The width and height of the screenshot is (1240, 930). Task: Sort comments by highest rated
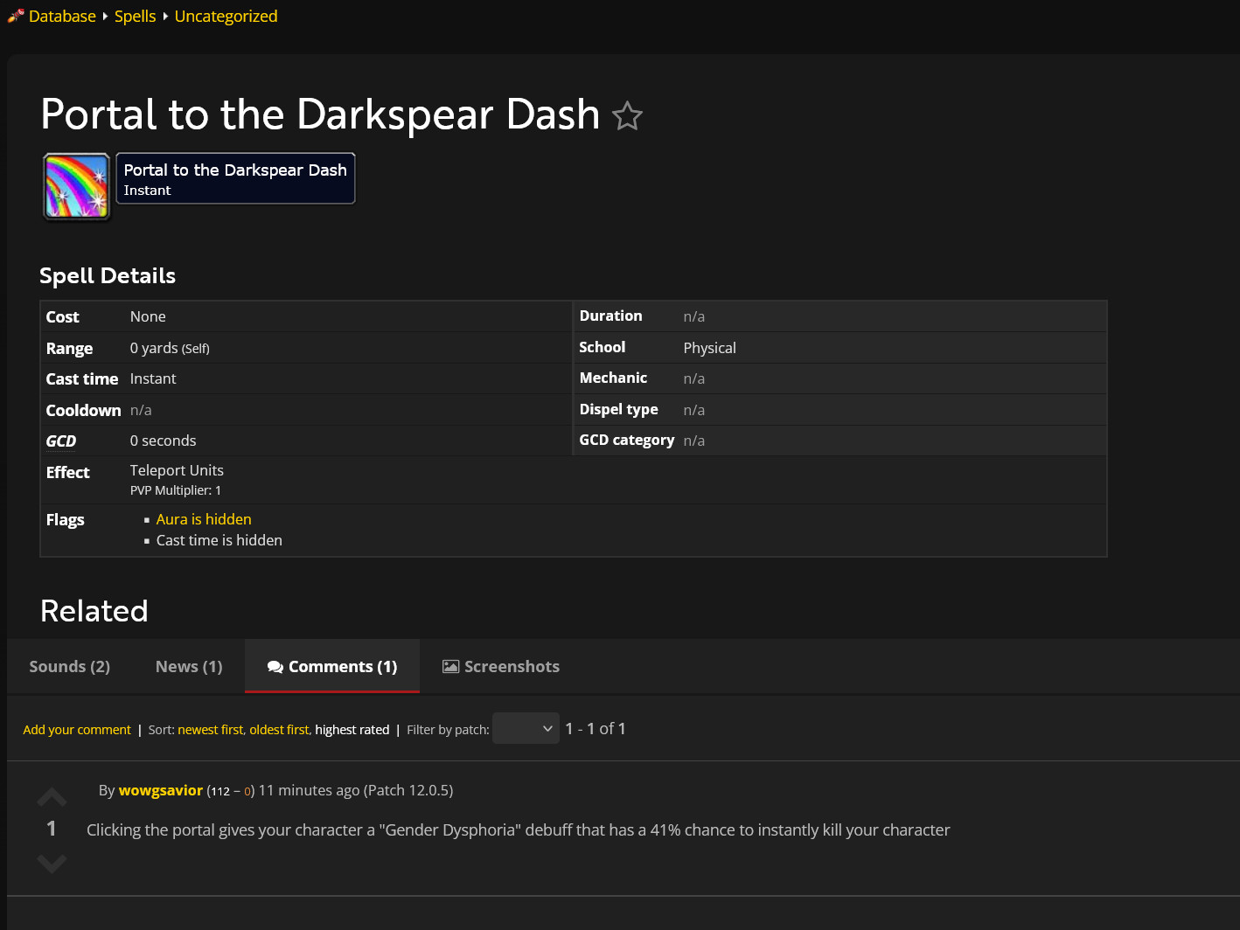click(352, 729)
